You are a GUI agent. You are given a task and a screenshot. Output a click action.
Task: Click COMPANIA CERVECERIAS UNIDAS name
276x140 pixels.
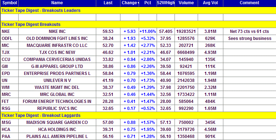tap(57, 59)
